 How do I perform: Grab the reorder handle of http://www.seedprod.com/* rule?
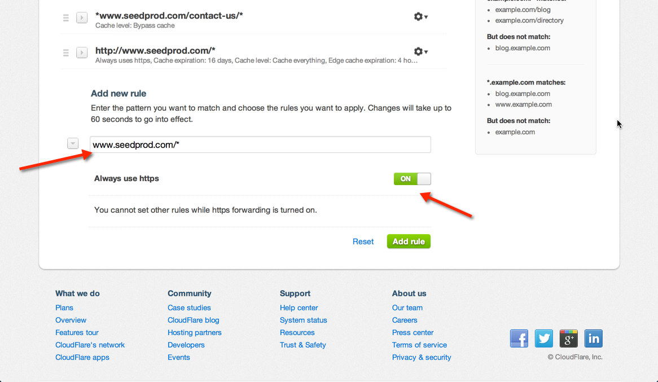(66, 52)
